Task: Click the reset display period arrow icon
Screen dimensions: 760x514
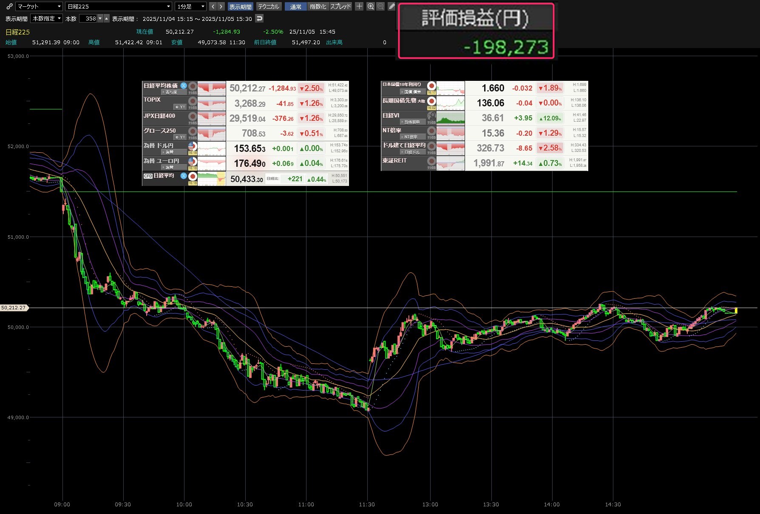Action: click(259, 18)
